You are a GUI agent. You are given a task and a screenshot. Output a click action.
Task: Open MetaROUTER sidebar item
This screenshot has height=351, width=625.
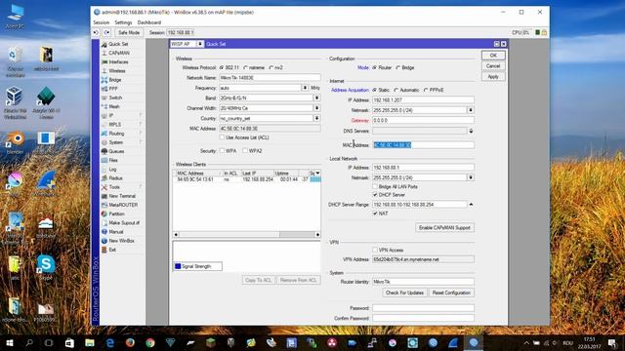(123, 205)
